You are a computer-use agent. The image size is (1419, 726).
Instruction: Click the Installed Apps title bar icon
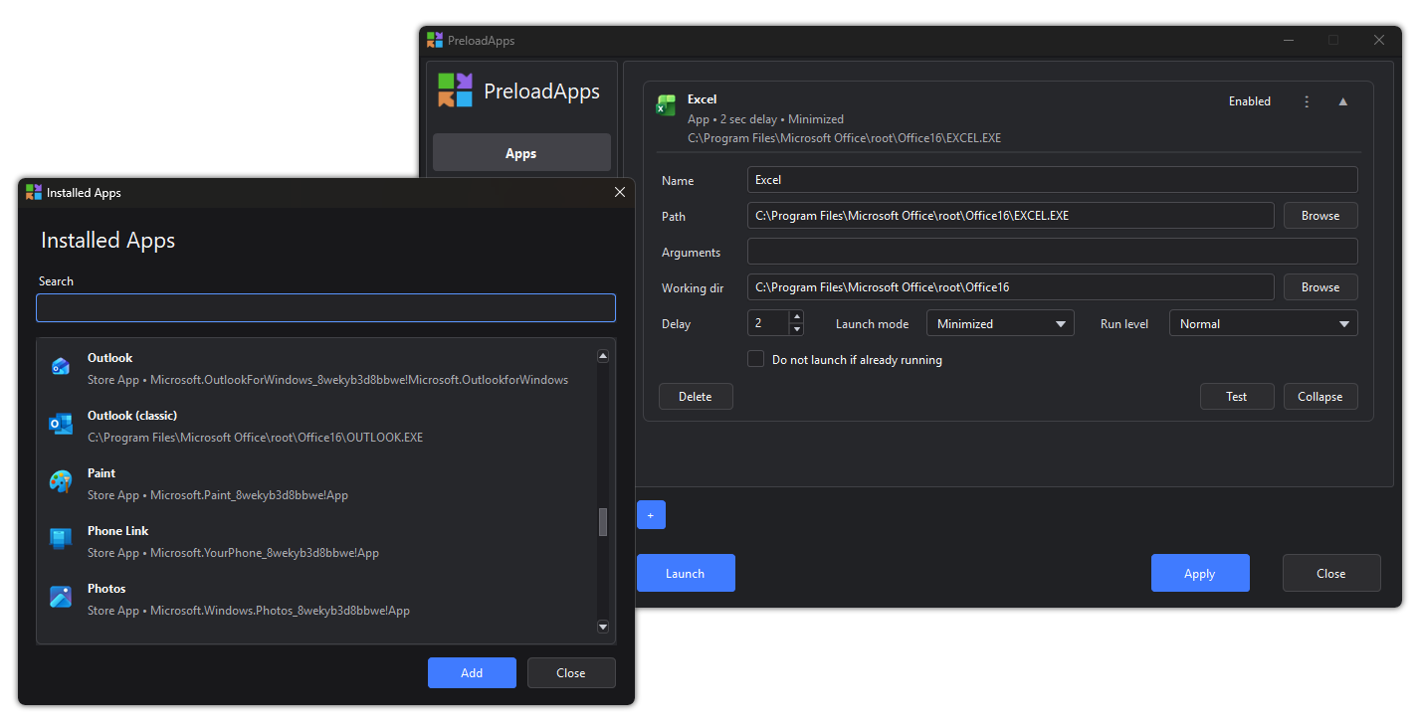point(34,192)
